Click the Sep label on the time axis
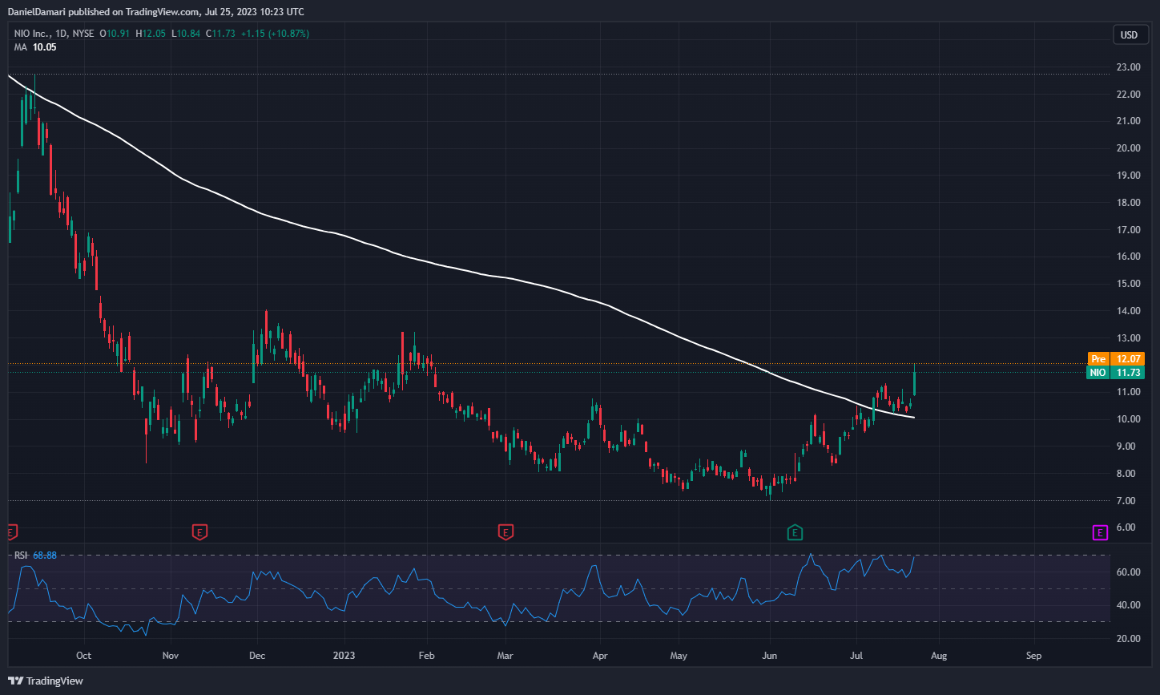The height and width of the screenshot is (695, 1160). pyautogui.click(x=1033, y=656)
